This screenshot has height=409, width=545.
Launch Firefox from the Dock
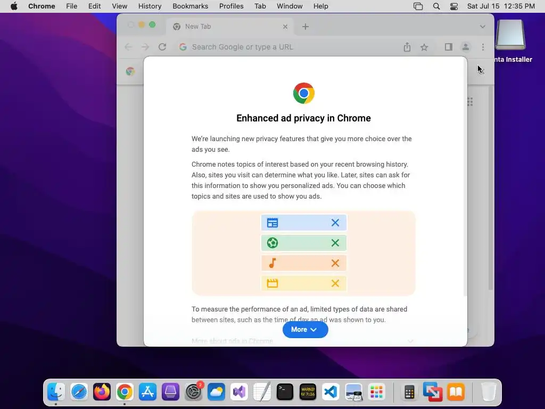click(102, 392)
